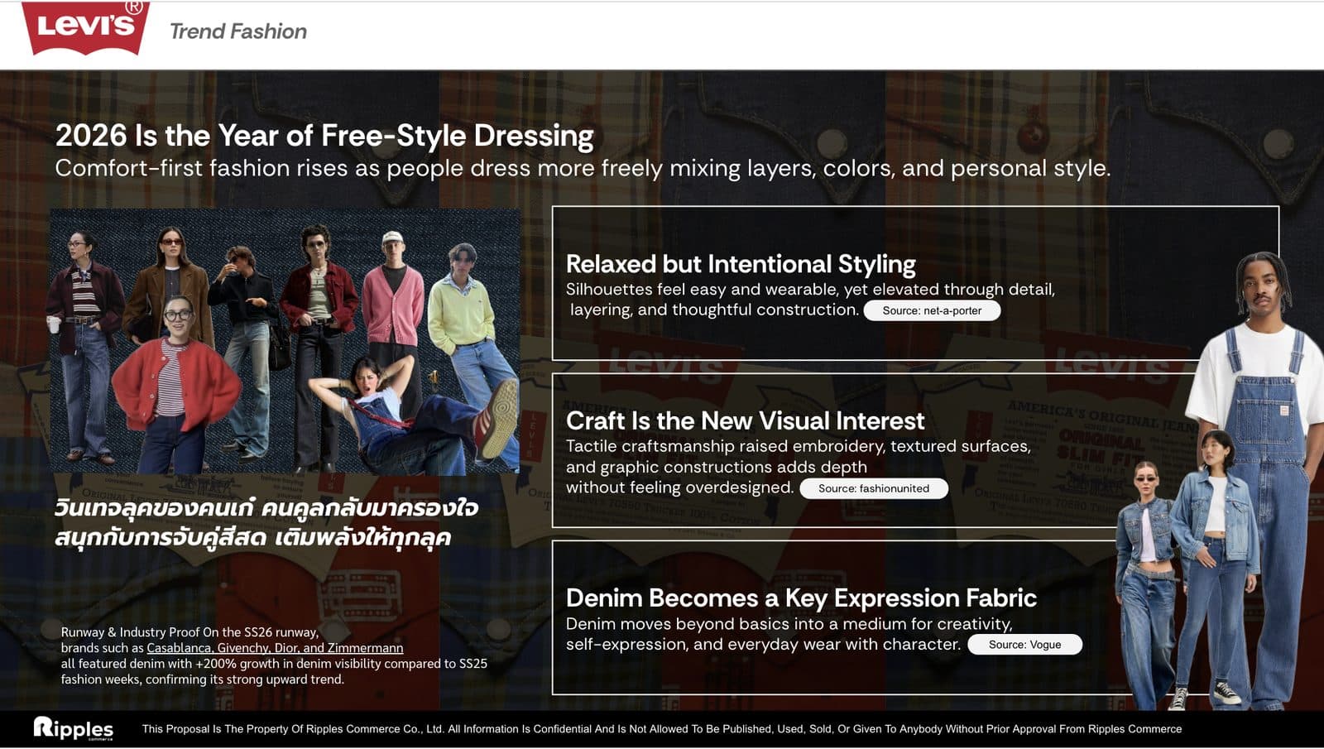Select the "Craft Is the New Visual Interest" heading
Viewport: 1324px width, 749px height.
(x=745, y=420)
